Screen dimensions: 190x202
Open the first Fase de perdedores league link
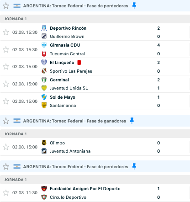pos(75,6)
